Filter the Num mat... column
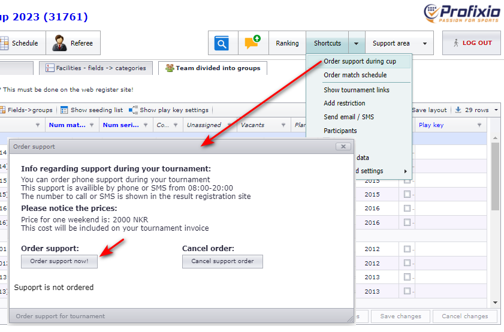The height and width of the screenshot is (332, 504). (92, 125)
